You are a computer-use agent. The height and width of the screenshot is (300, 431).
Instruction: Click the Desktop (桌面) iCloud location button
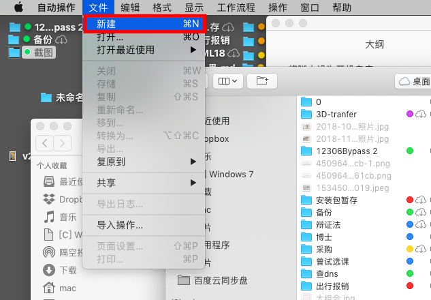pyautogui.click(x=414, y=80)
